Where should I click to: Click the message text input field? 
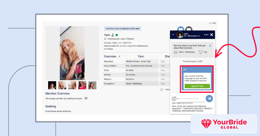point(191,99)
